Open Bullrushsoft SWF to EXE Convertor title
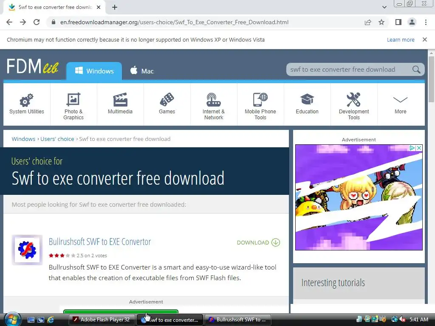 (x=99, y=242)
